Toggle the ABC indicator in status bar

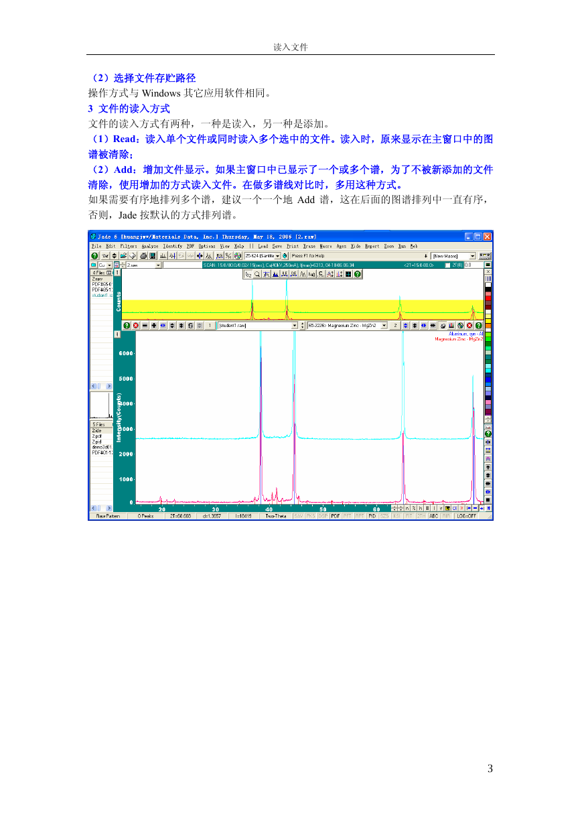[433, 516]
